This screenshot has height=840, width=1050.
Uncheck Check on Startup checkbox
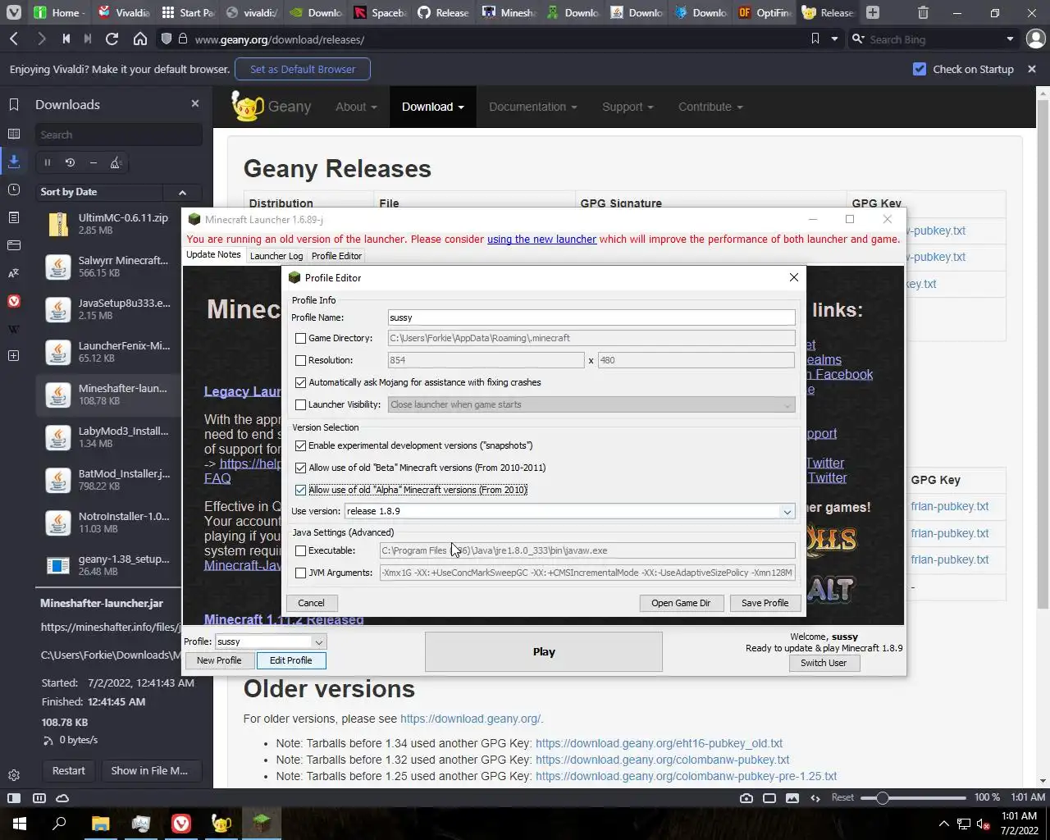click(920, 69)
